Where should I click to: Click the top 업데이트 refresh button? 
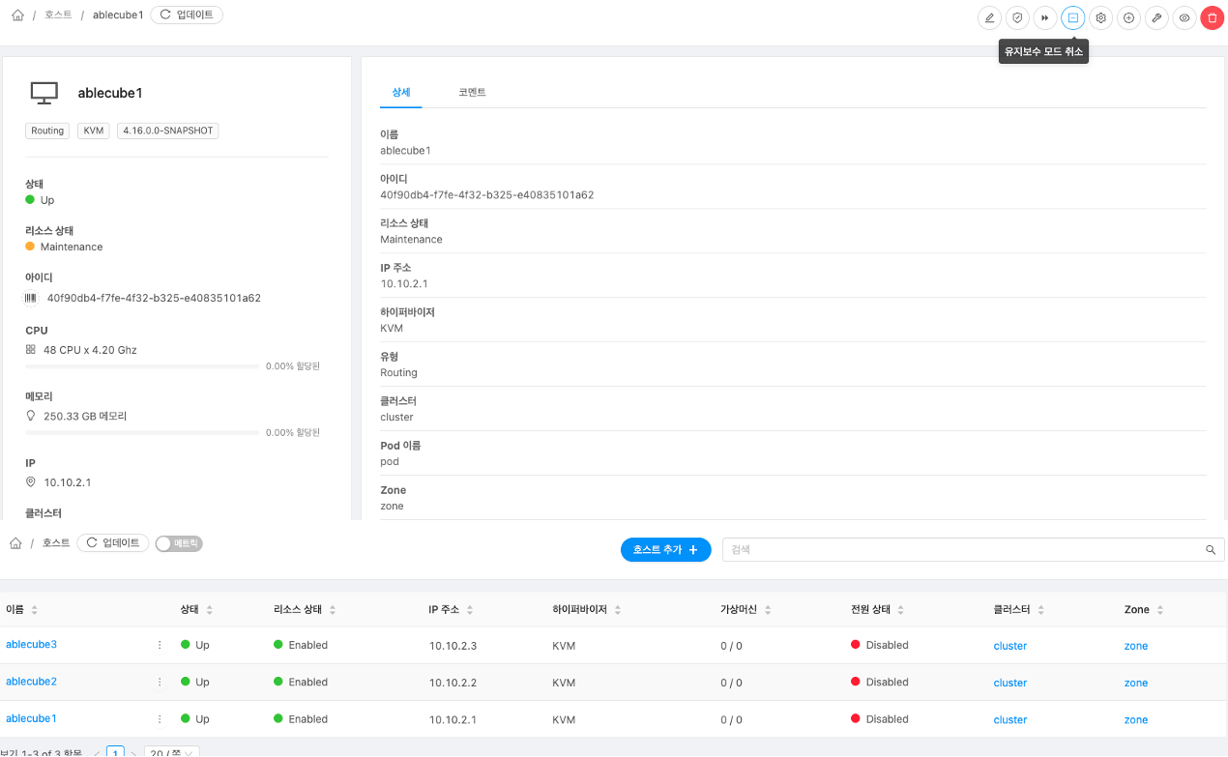click(187, 15)
